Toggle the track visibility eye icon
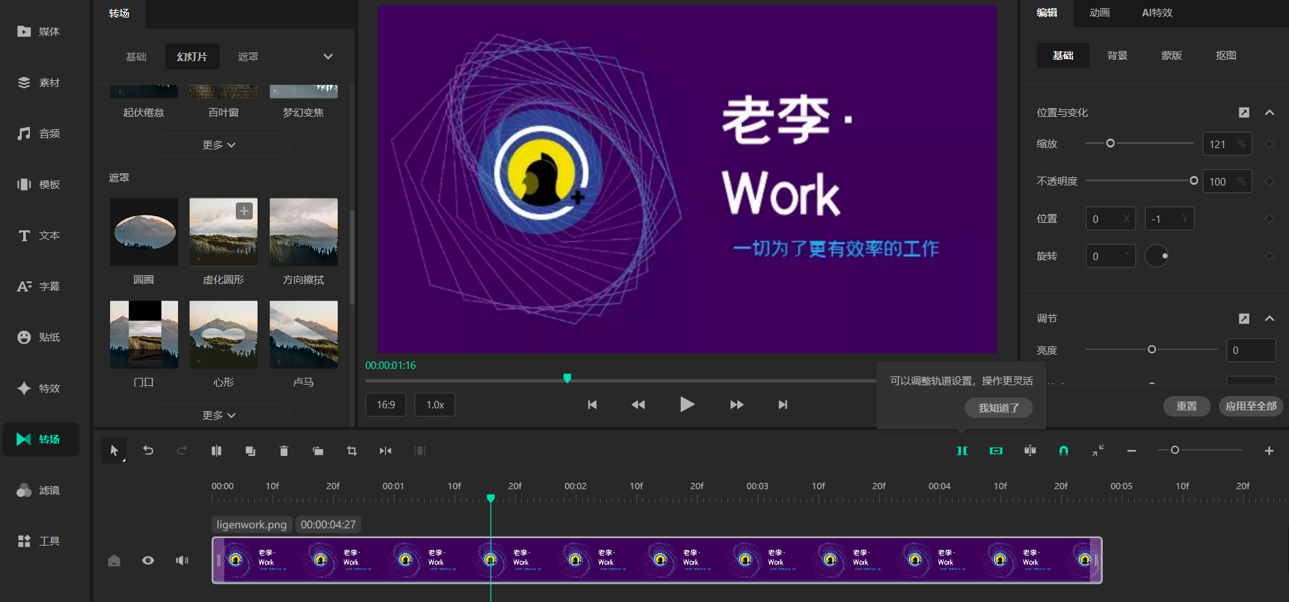This screenshot has height=602, width=1289. point(148,561)
